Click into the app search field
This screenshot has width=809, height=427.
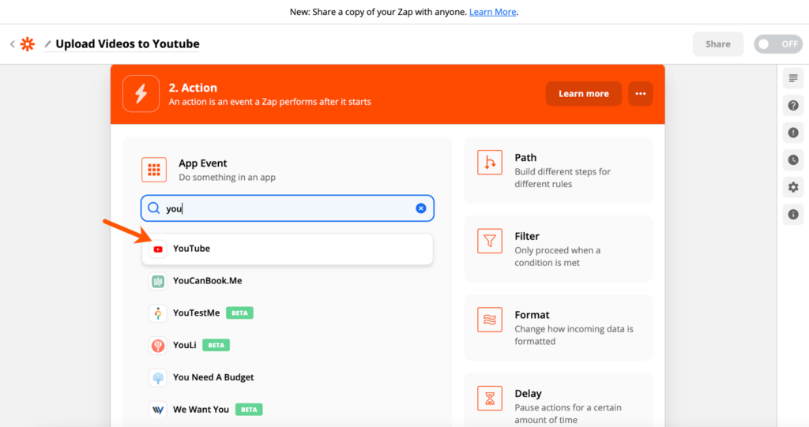[x=288, y=208]
